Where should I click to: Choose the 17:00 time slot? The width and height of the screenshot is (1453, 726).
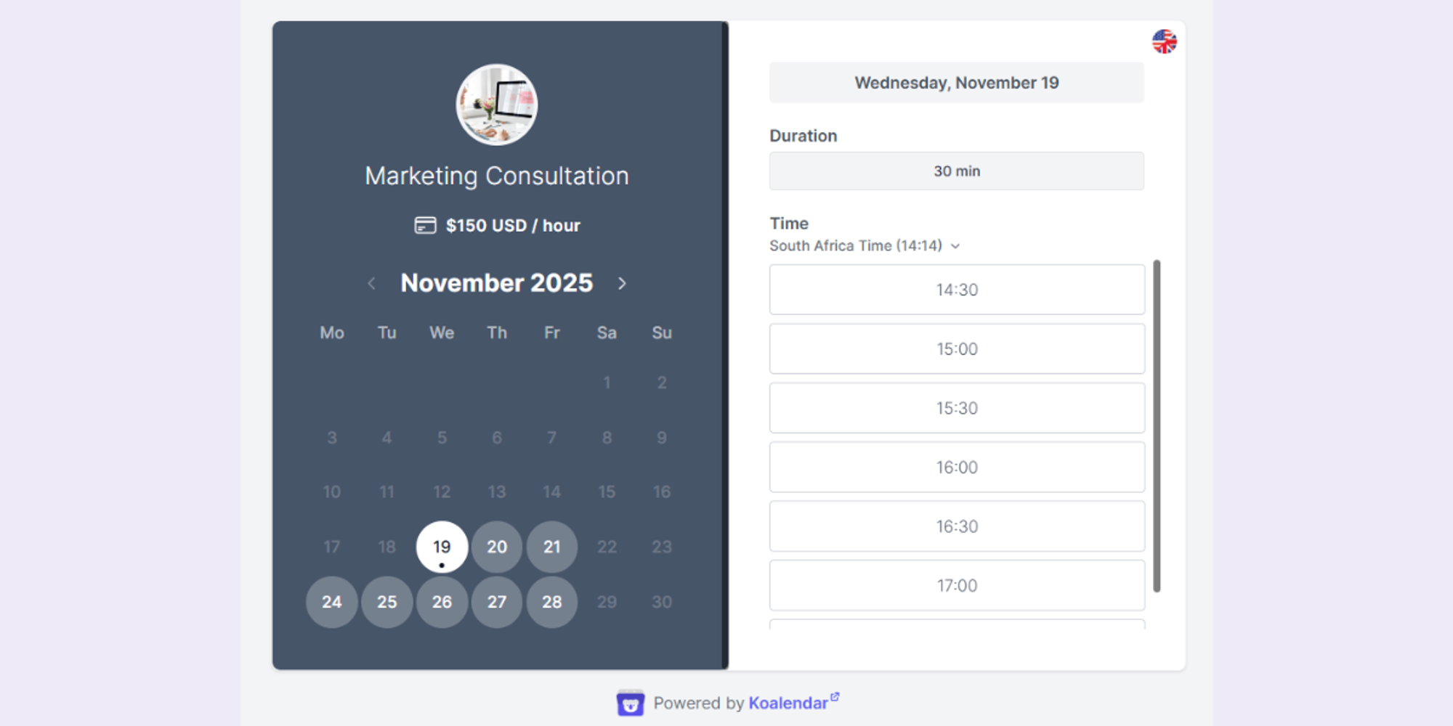pyautogui.click(x=956, y=585)
